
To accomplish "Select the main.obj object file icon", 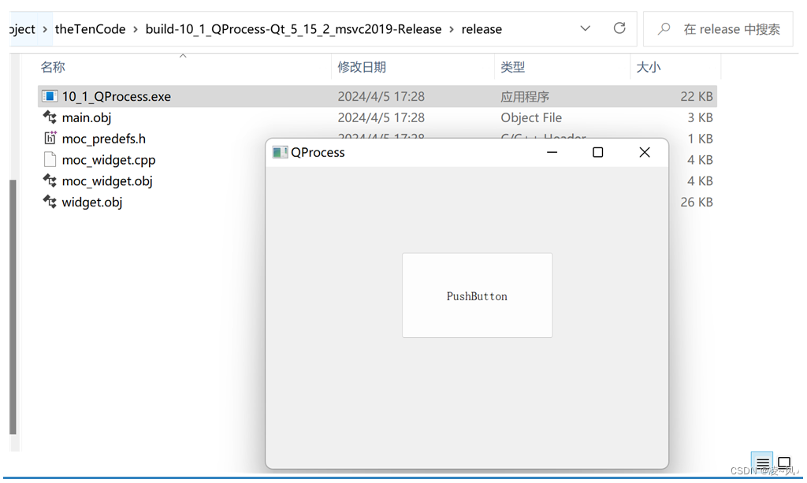I will click(48, 117).
